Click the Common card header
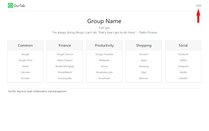The width and height of the screenshot is (209, 131). coord(25,46)
